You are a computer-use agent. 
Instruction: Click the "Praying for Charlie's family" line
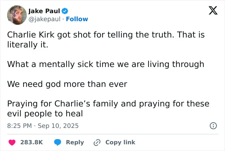108,104
